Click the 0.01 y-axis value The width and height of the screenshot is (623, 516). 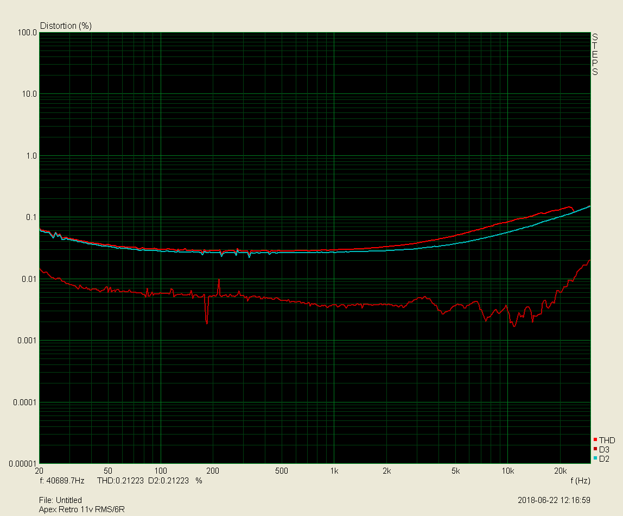point(29,279)
